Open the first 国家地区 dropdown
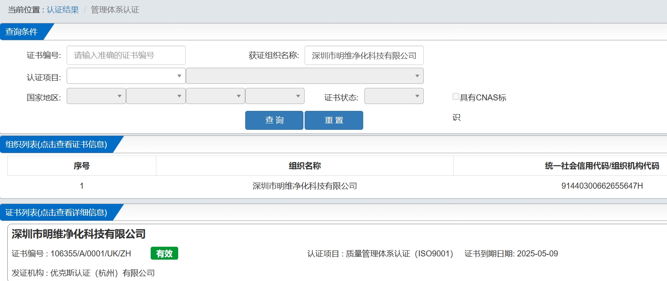The image size is (667, 281). click(x=96, y=96)
